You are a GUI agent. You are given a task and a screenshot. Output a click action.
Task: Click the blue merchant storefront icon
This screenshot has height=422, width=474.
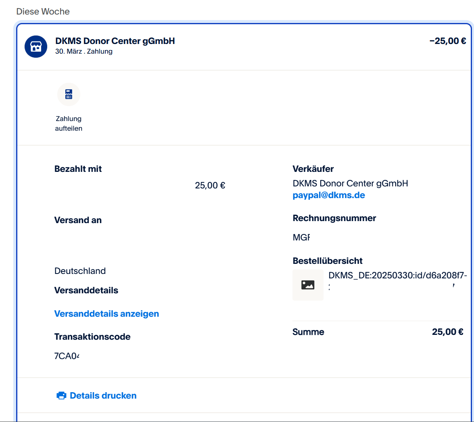[36, 46]
